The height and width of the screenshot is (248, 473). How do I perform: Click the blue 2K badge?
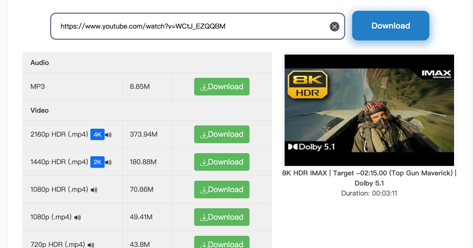click(x=97, y=162)
